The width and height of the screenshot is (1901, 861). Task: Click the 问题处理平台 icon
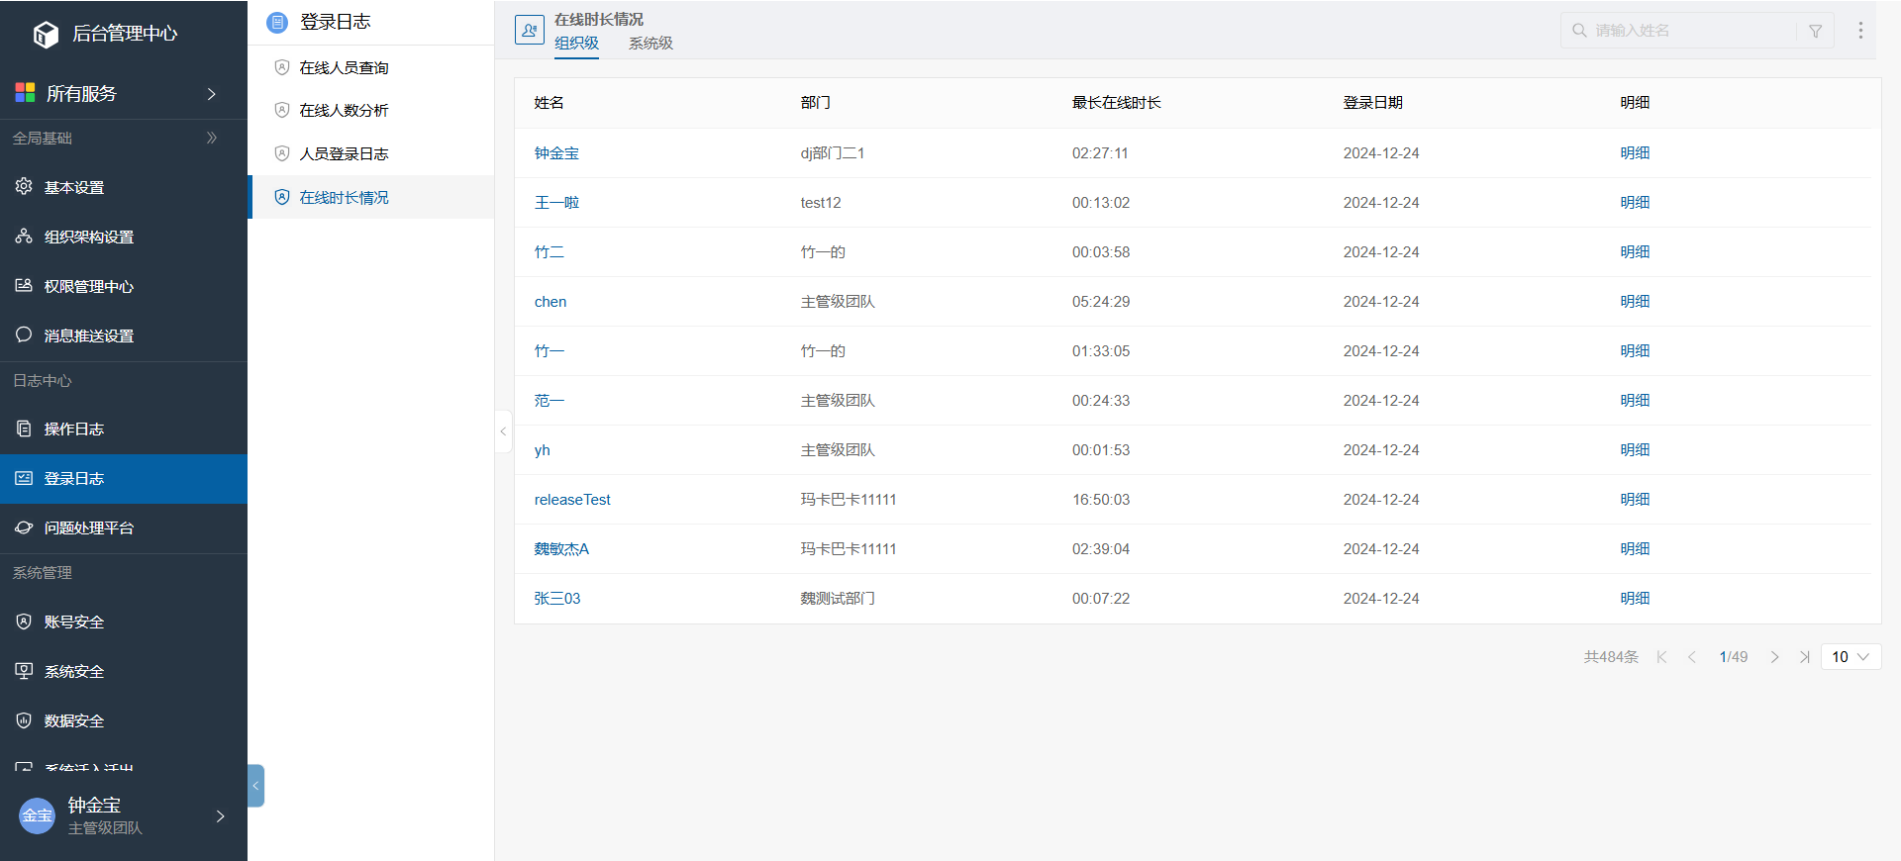tap(24, 527)
